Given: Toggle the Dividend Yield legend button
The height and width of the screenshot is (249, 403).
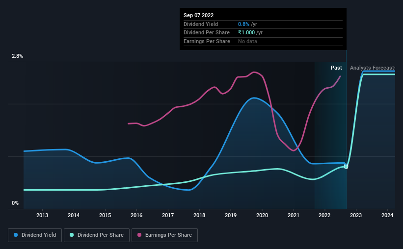Looking at the screenshot, I should click(x=35, y=235).
